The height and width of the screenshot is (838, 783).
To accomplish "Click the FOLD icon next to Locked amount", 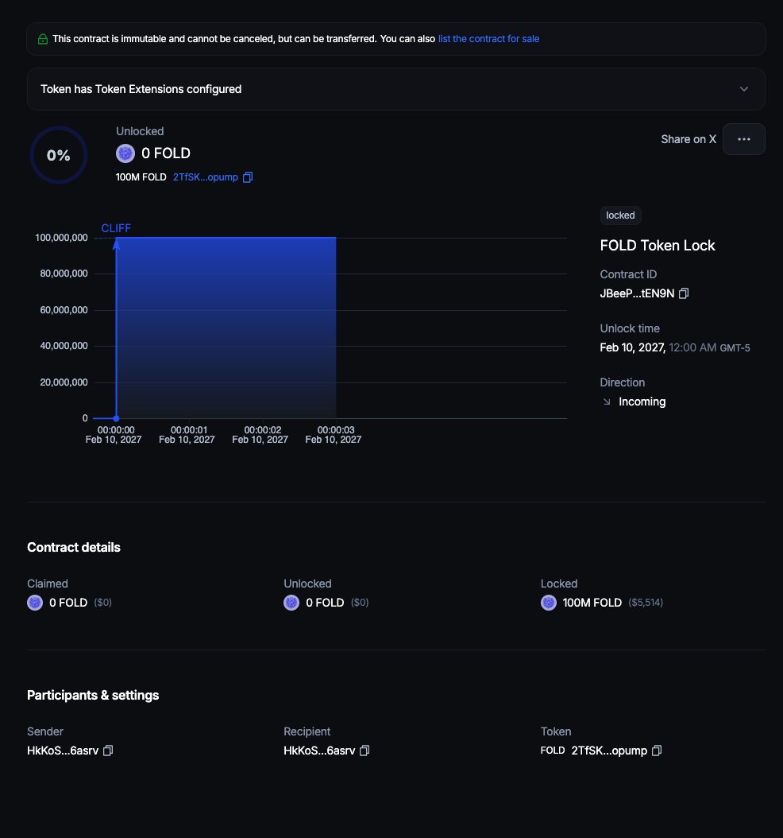I will [548, 603].
